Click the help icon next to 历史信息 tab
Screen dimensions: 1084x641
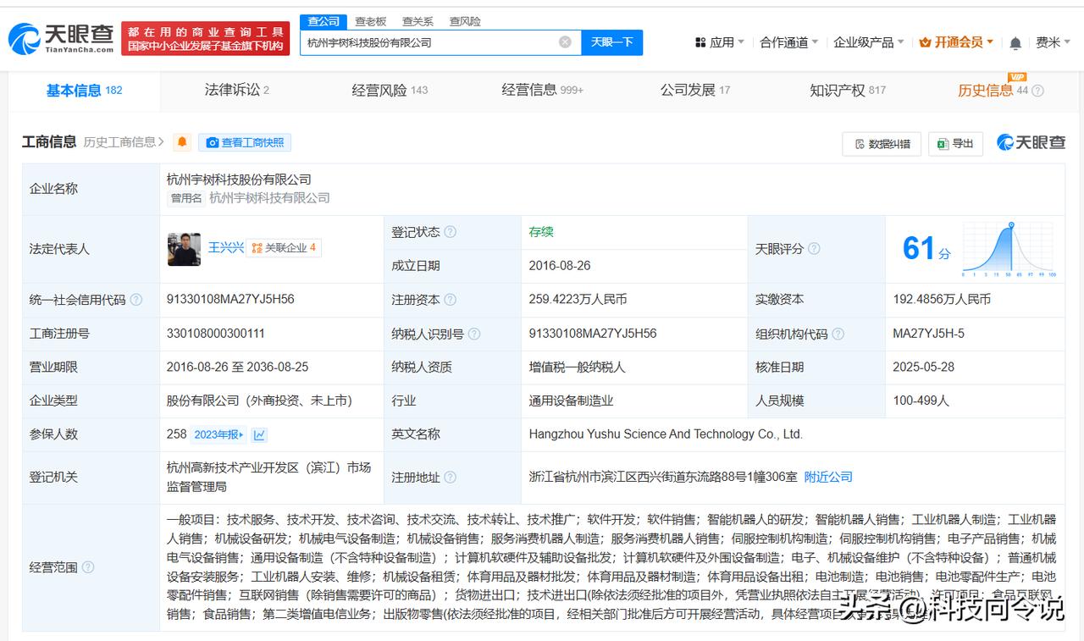coord(1037,91)
